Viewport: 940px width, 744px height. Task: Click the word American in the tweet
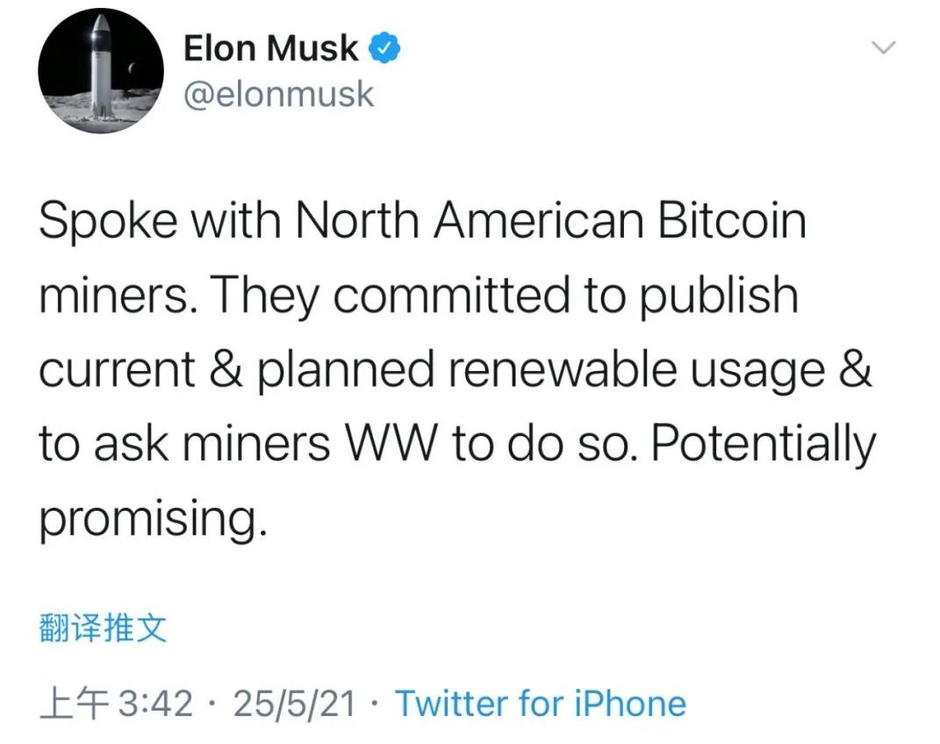tap(539, 221)
